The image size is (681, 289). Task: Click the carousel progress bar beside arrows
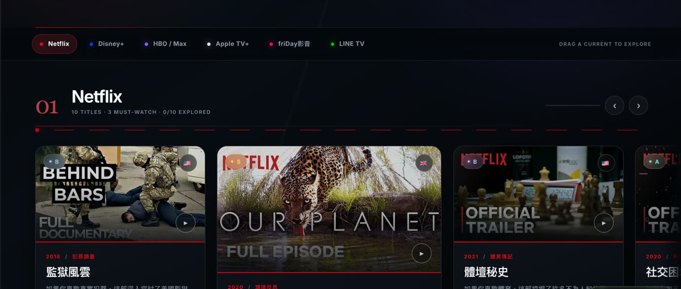[x=573, y=105]
